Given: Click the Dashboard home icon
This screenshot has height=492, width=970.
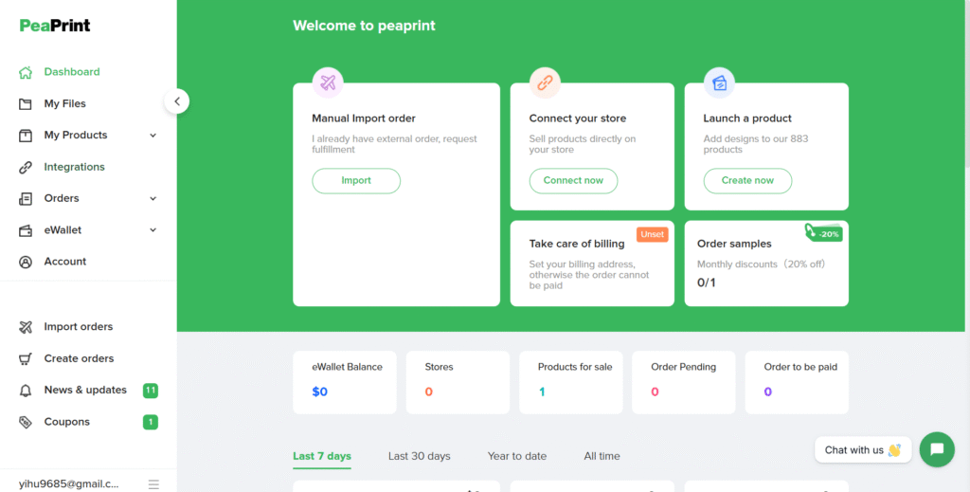Looking at the screenshot, I should pos(26,72).
